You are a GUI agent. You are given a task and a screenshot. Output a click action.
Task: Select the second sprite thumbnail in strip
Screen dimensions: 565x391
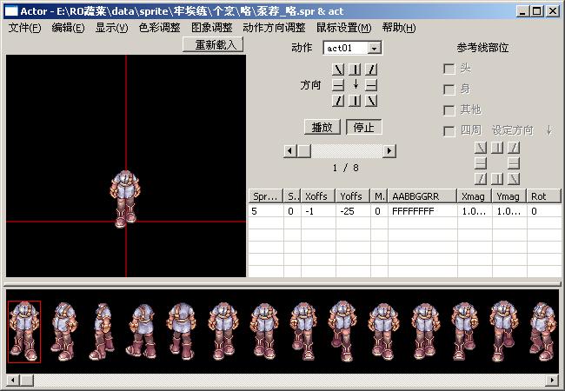64,332
